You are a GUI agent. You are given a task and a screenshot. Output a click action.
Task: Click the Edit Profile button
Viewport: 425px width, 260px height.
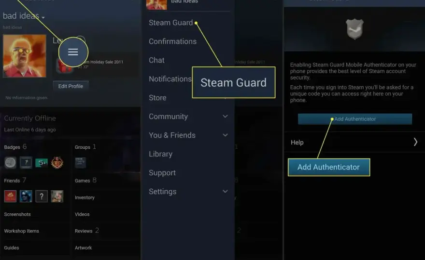(71, 86)
